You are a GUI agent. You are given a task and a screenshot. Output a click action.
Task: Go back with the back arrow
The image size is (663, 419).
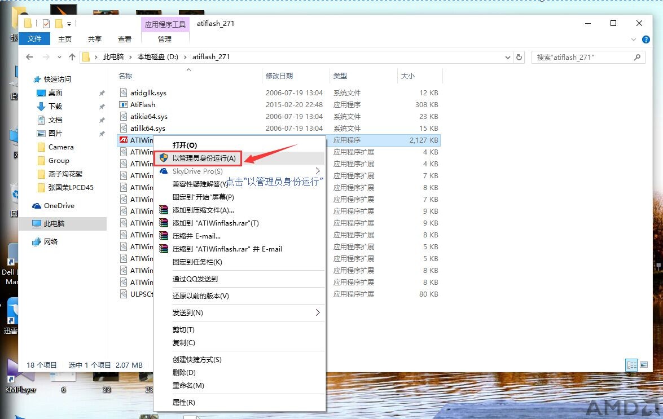tap(29, 57)
